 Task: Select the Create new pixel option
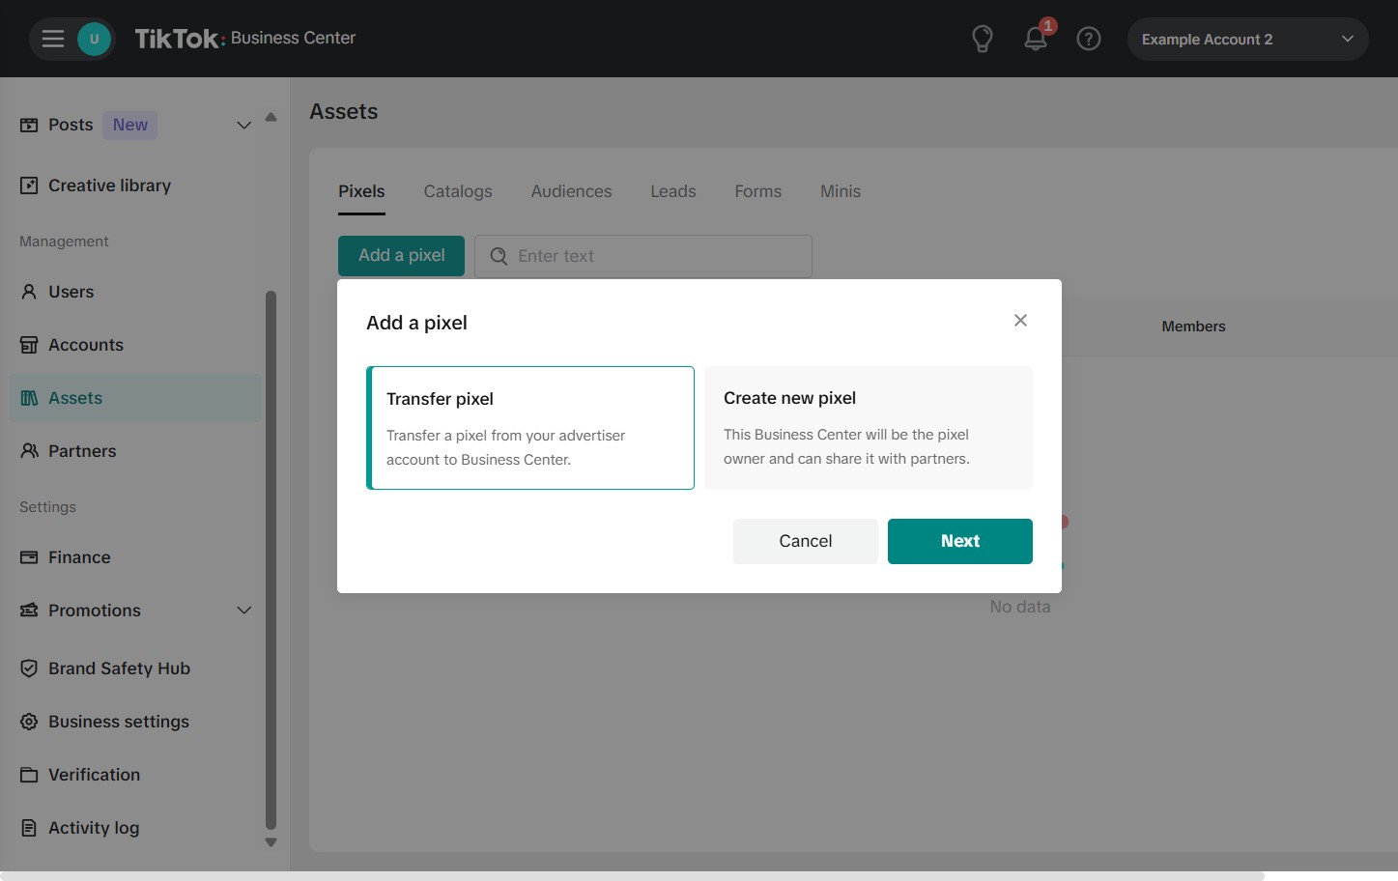coord(868,428)
